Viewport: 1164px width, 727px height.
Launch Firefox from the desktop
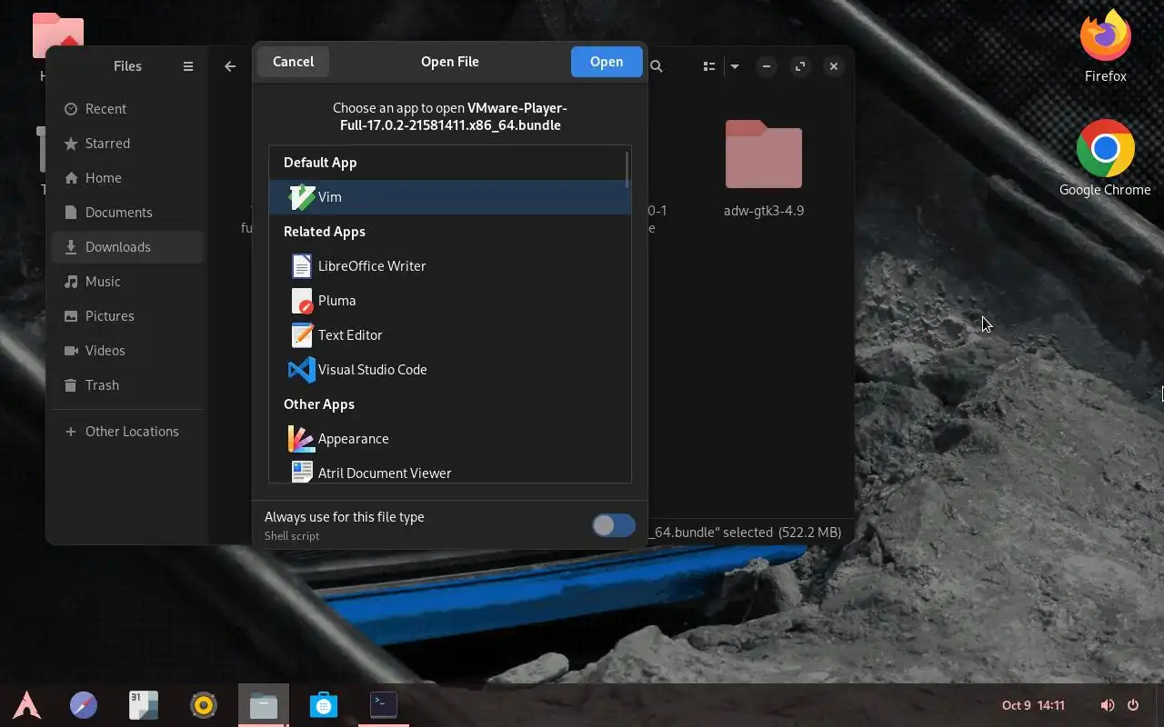(x=1105, y=45)
